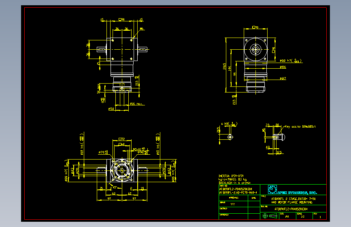
Task: Select the 'ø98 h7' diameter callout
Action: pyautogui.click(x=291, y=61)
